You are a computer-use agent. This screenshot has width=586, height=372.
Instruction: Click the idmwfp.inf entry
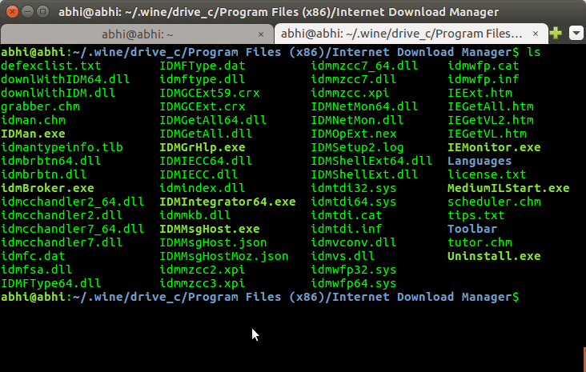coord(484,79)
